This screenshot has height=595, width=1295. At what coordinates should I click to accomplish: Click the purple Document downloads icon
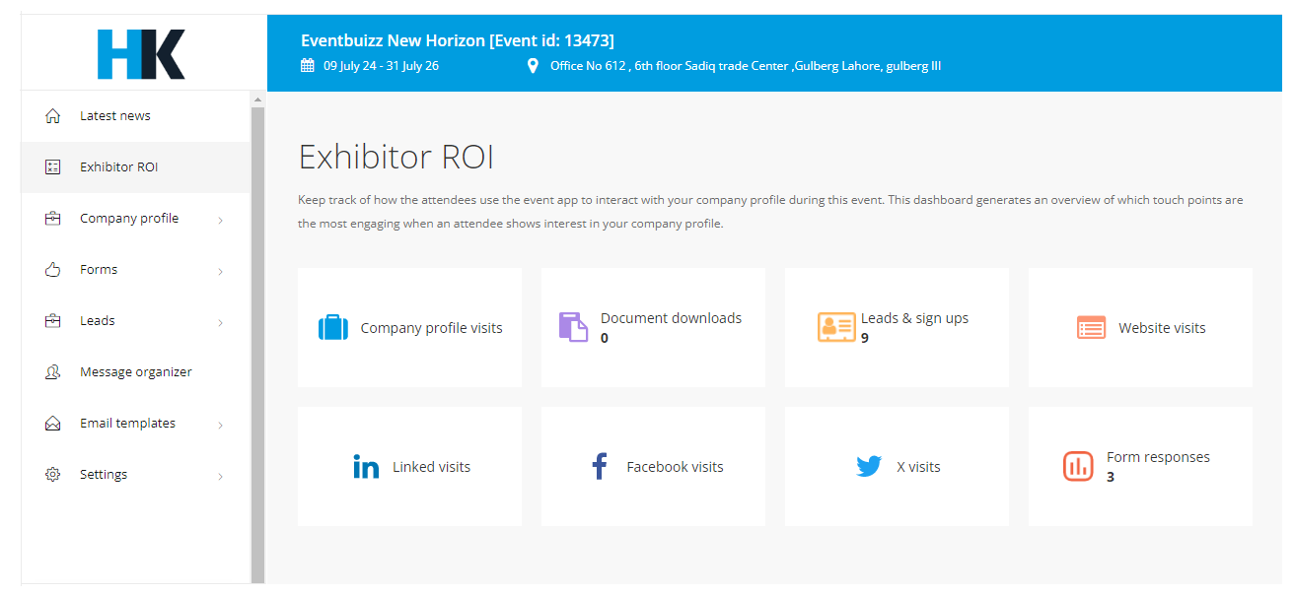tap(573, 327)
